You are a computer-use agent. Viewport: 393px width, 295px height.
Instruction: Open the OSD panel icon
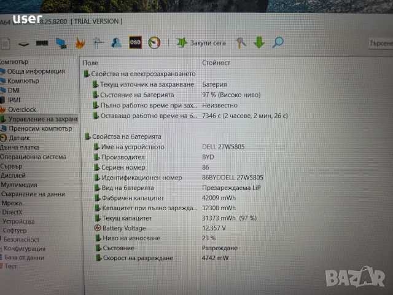(135, 42)
